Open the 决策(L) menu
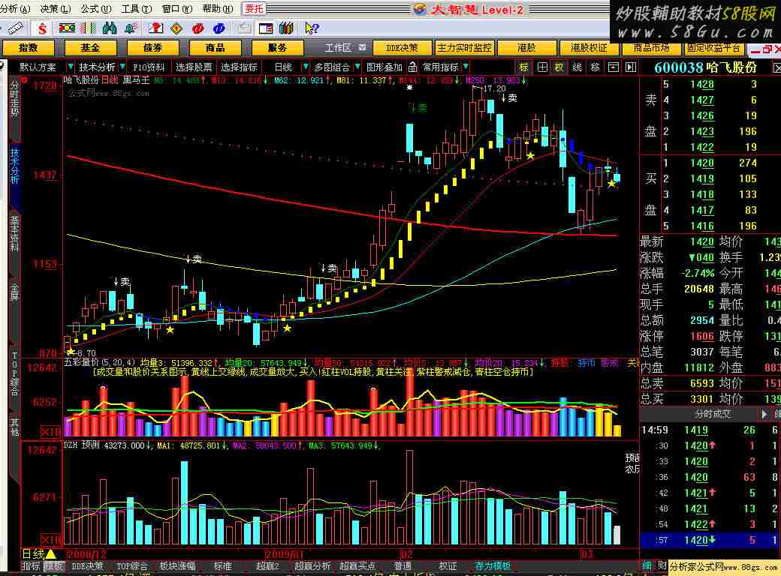 coord(56,9)
